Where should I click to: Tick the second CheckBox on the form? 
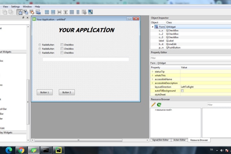pyautogui.click(x=62, y=49)
